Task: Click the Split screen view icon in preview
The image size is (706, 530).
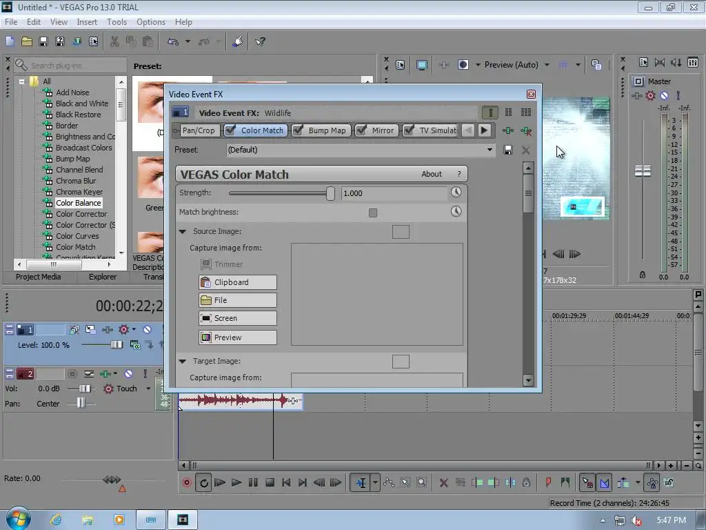Action: (463, 64)
